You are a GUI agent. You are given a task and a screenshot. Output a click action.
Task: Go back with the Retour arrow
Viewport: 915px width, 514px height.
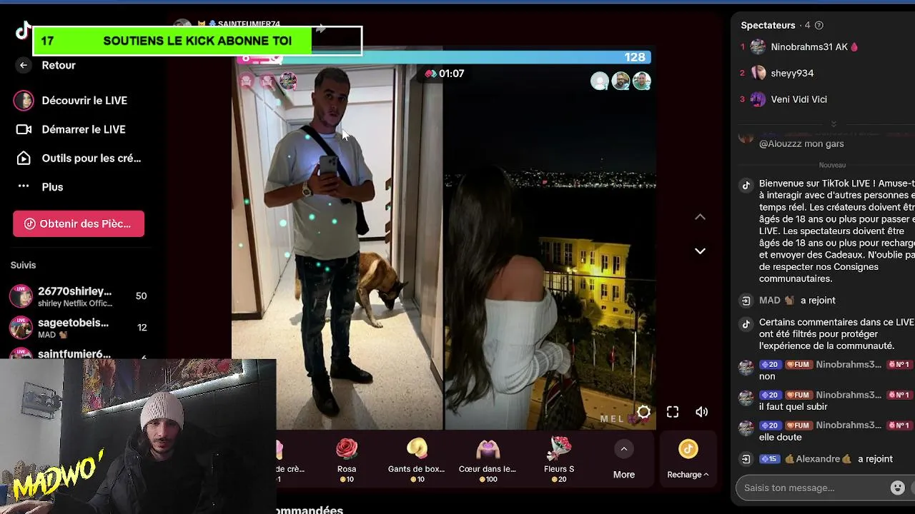[x=24, y=65]
